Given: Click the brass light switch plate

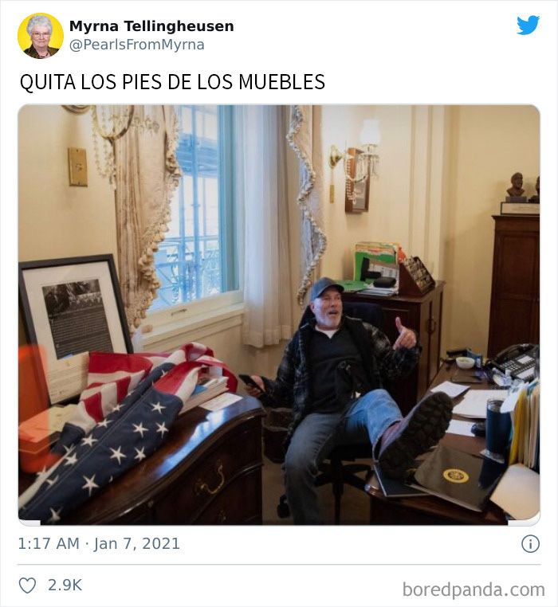Looking at the screenshot, I should (x=78, y=166).
